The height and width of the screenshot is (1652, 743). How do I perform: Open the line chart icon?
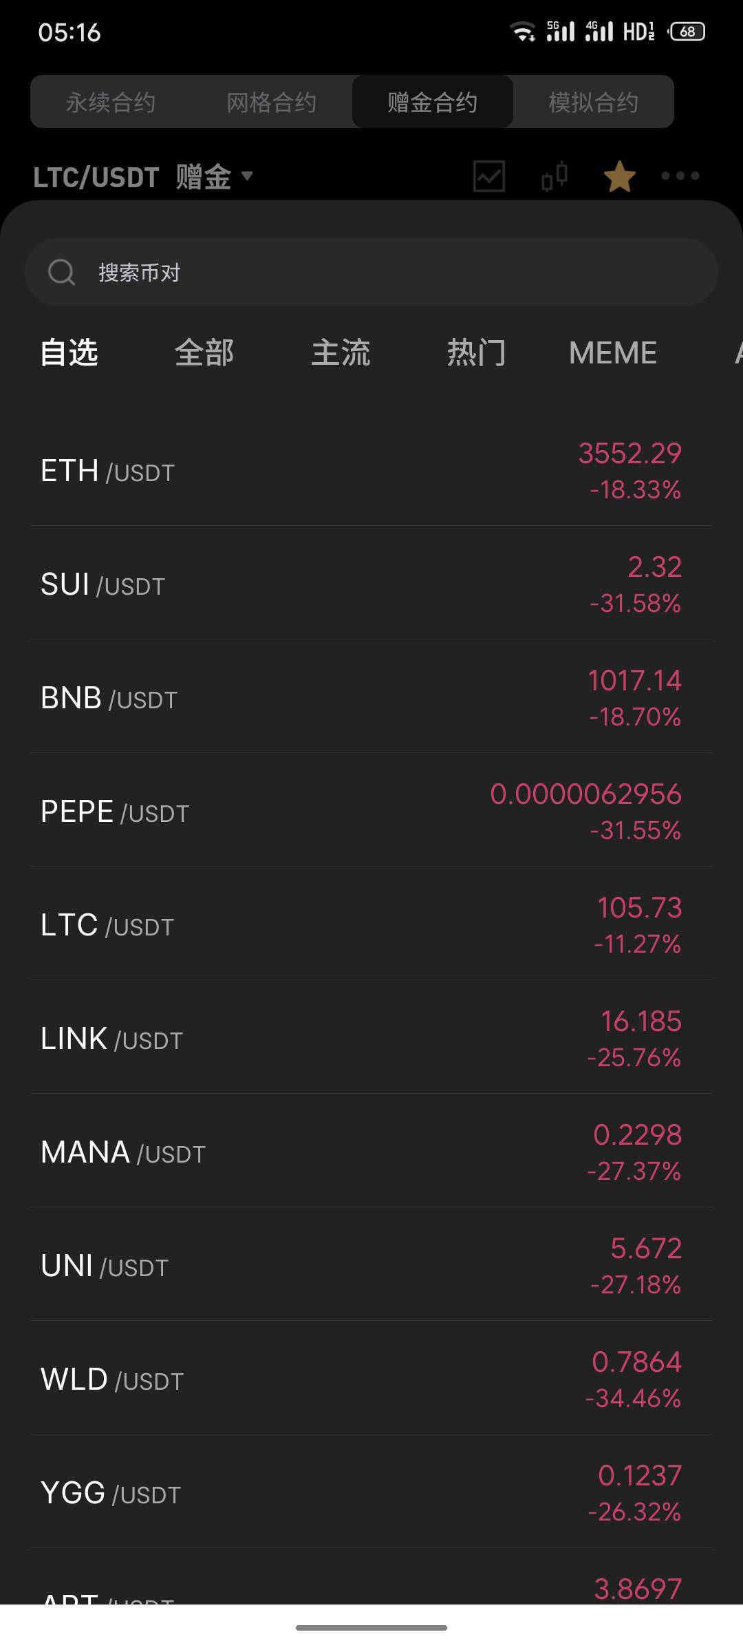click(x=489, y=176)
